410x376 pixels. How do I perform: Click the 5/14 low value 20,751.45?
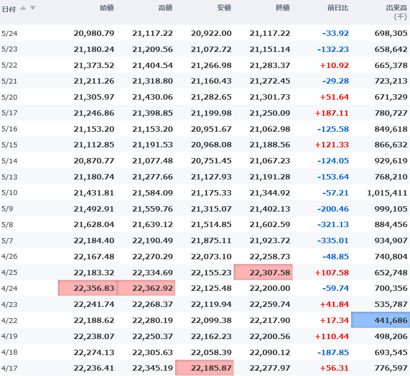click(211, 161)
